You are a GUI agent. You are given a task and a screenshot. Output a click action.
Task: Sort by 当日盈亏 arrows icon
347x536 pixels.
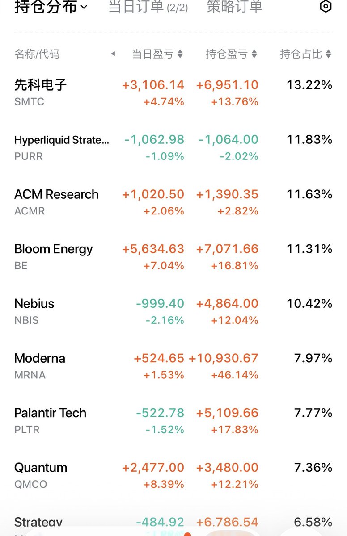180,54
